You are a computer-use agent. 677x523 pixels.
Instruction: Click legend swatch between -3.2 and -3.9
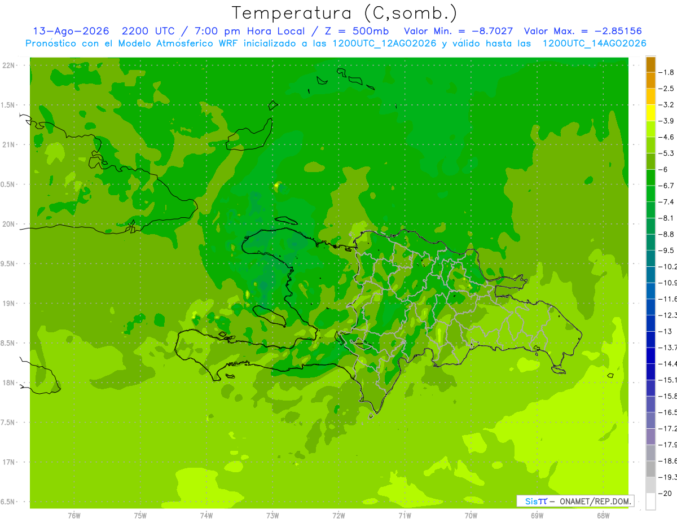[x=650, y=113]
